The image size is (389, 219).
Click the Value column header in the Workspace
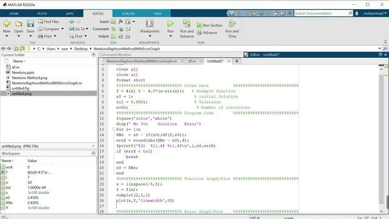(x=32, y=161)
